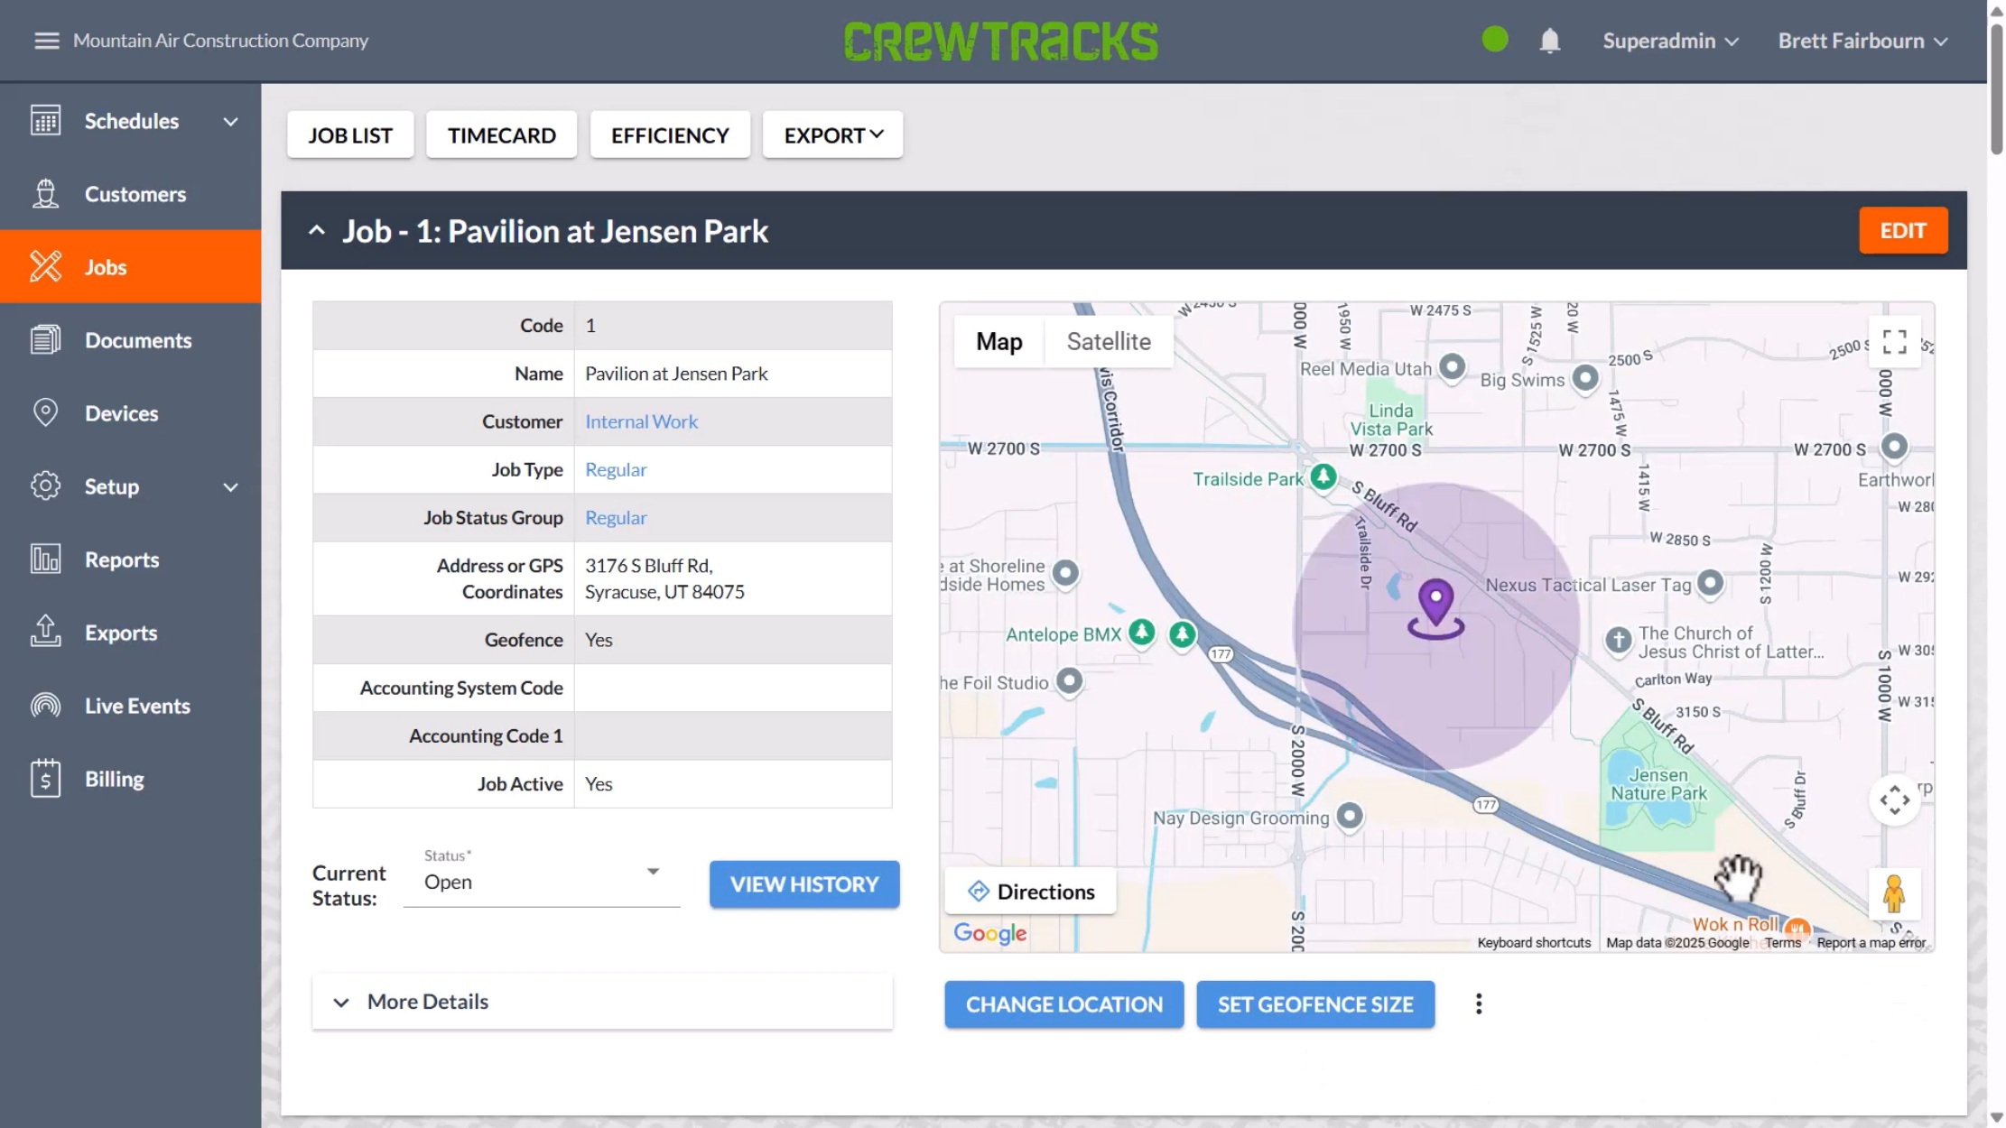Click the Pavilion at Jensen Park name value

(676, 374)
